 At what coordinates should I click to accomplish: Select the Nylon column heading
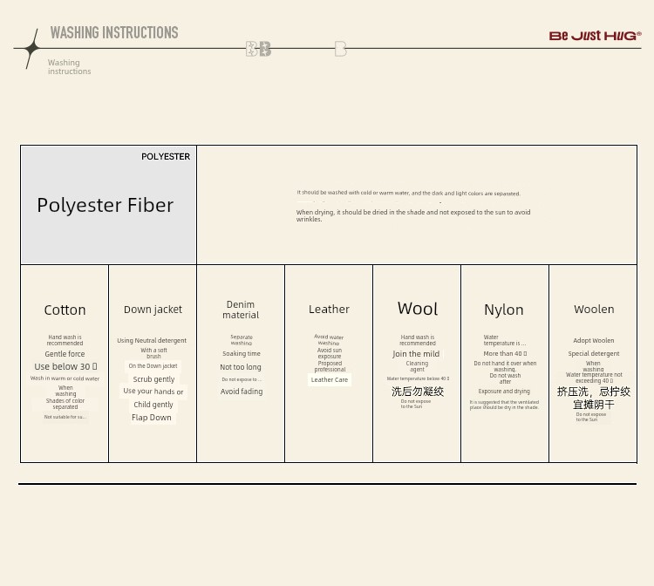(x=504, y=310)
